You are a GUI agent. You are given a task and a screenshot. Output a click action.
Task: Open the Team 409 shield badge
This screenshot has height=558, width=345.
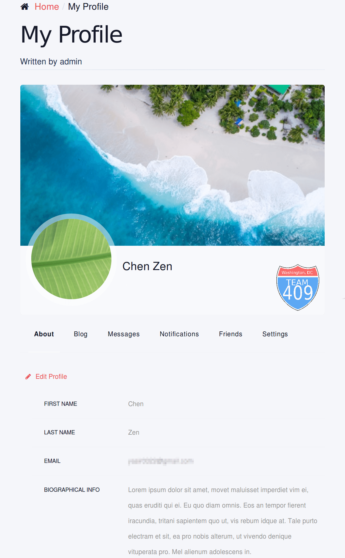click(298, 287)
